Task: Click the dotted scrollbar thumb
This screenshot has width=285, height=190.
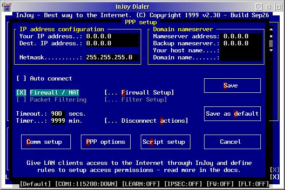Action: pos(271,44)
